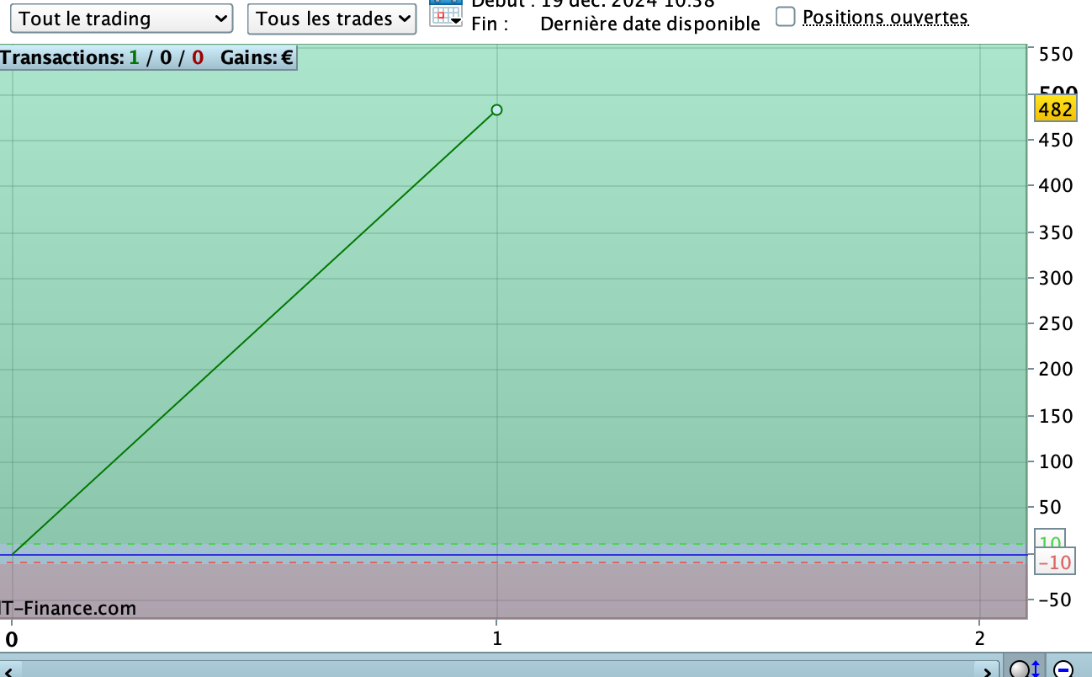
Task: Click the zoom out minus icon
Action: pyautogui.click(x=1063, y=669)
